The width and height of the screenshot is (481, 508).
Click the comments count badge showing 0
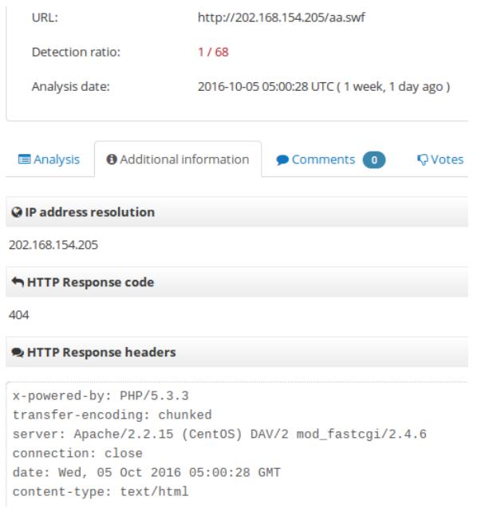tap(374, 159)
